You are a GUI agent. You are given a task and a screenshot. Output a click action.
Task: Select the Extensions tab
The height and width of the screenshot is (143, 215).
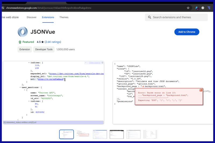coord(48,17)
